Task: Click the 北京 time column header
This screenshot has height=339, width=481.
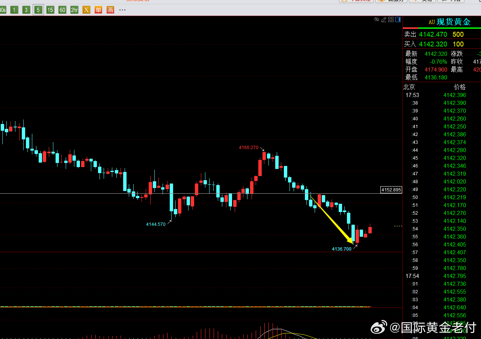Action: click(x=409, y=87)
